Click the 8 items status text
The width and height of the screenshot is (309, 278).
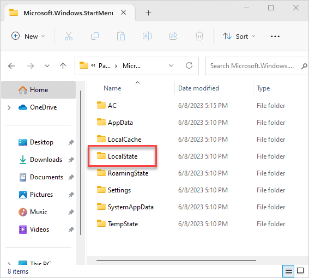pos(18,271)
